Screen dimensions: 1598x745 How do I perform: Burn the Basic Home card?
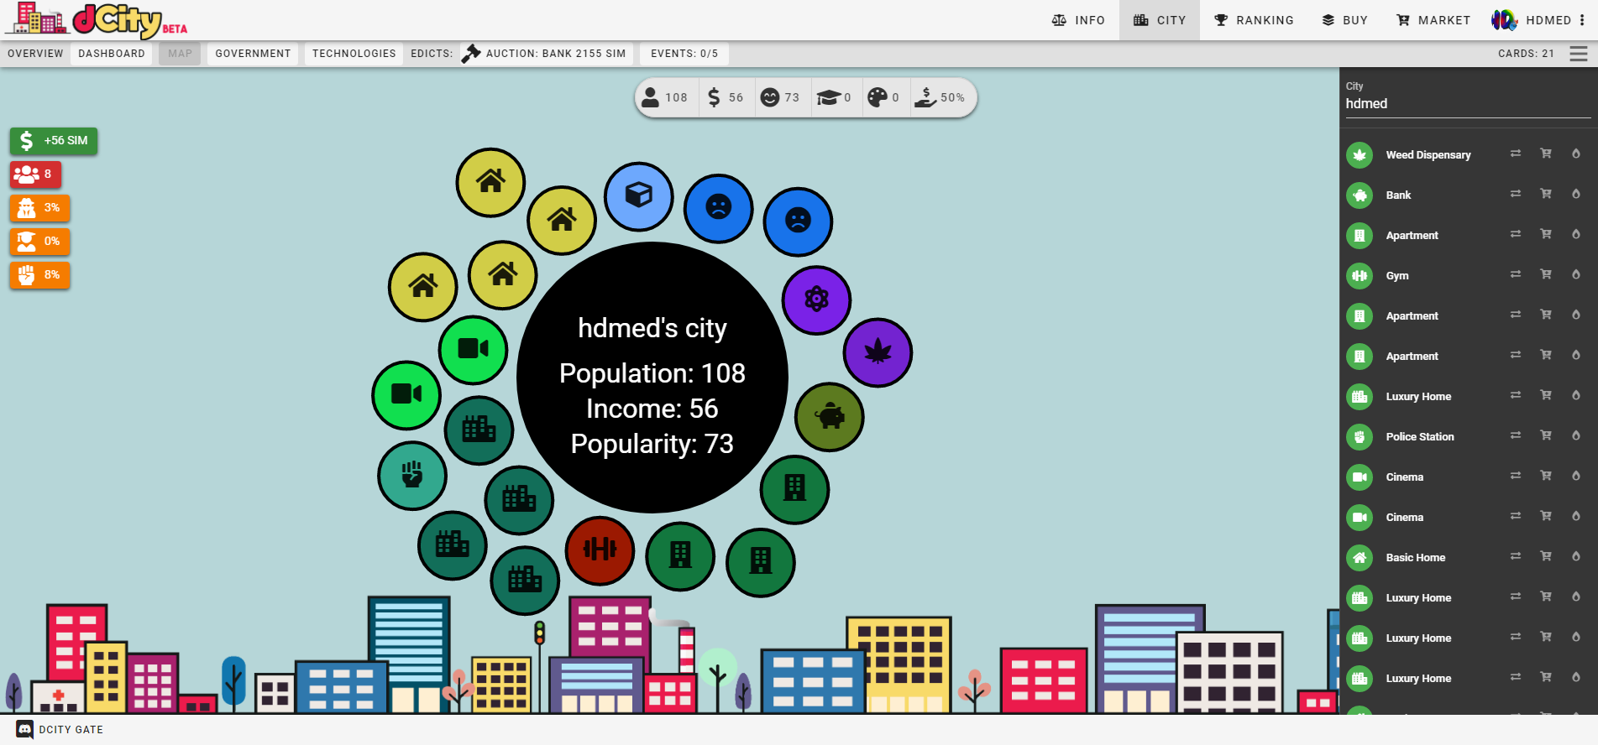(x=1576, y=556)
